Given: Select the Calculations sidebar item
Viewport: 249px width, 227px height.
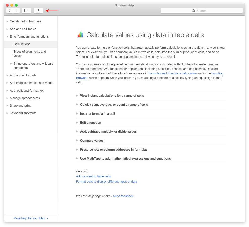Looking at the screenshot, I should click(x=22, y=44).
